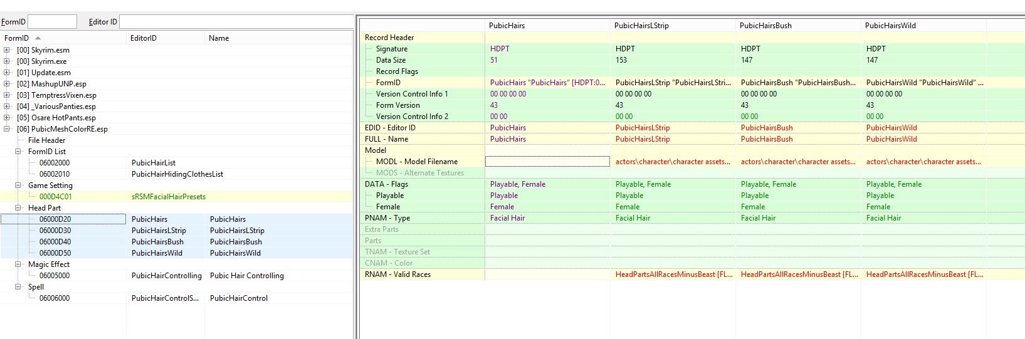
Task: Click PubicHairsBush RNAM valid races cell
Action: coord(798,274)
